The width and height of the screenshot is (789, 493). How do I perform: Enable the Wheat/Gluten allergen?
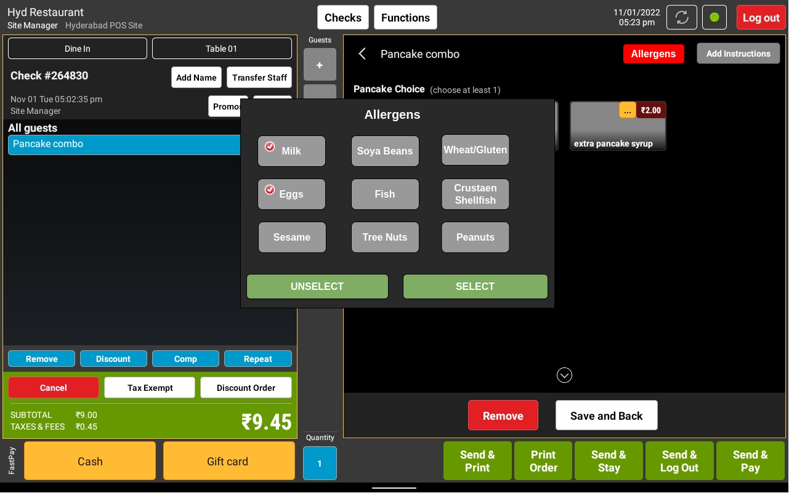(x=475, y=150)
